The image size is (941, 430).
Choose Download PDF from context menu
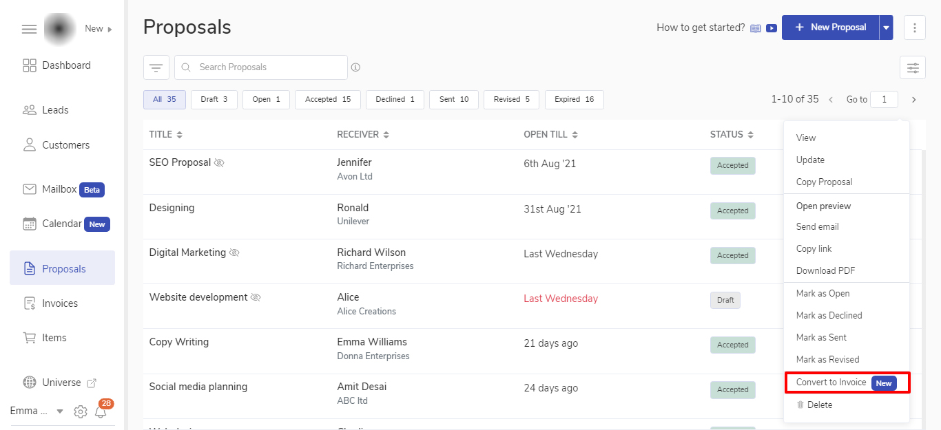(825, 270)
